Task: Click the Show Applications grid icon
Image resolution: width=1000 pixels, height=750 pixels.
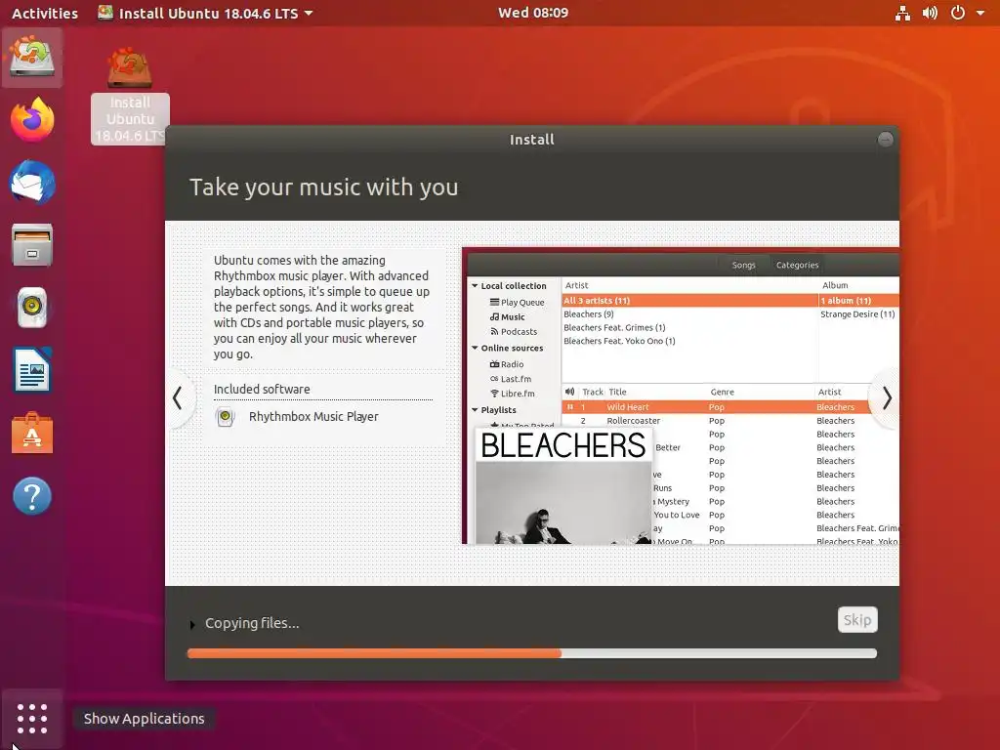Action: (32, 719)
